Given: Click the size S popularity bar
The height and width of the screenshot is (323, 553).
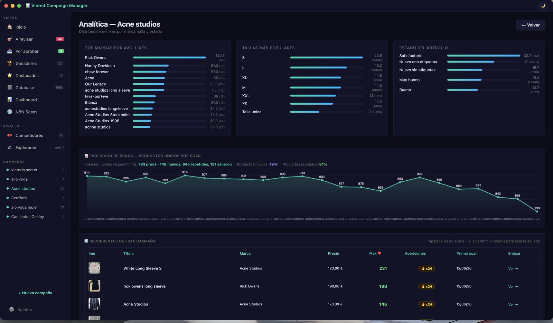Looking at the screenshot, I should (x=327, y=57).
